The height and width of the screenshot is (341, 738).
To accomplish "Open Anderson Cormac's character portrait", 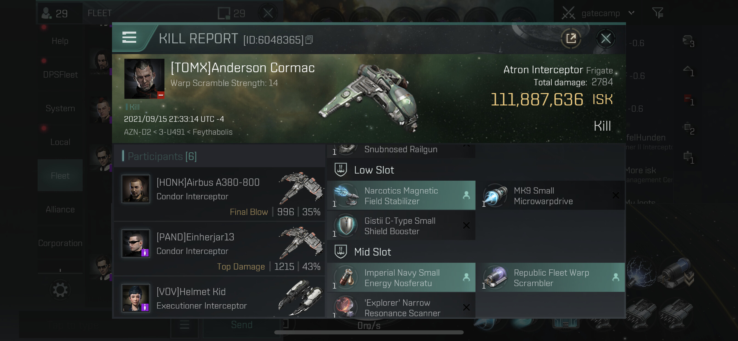I will [x=144, y=79].
